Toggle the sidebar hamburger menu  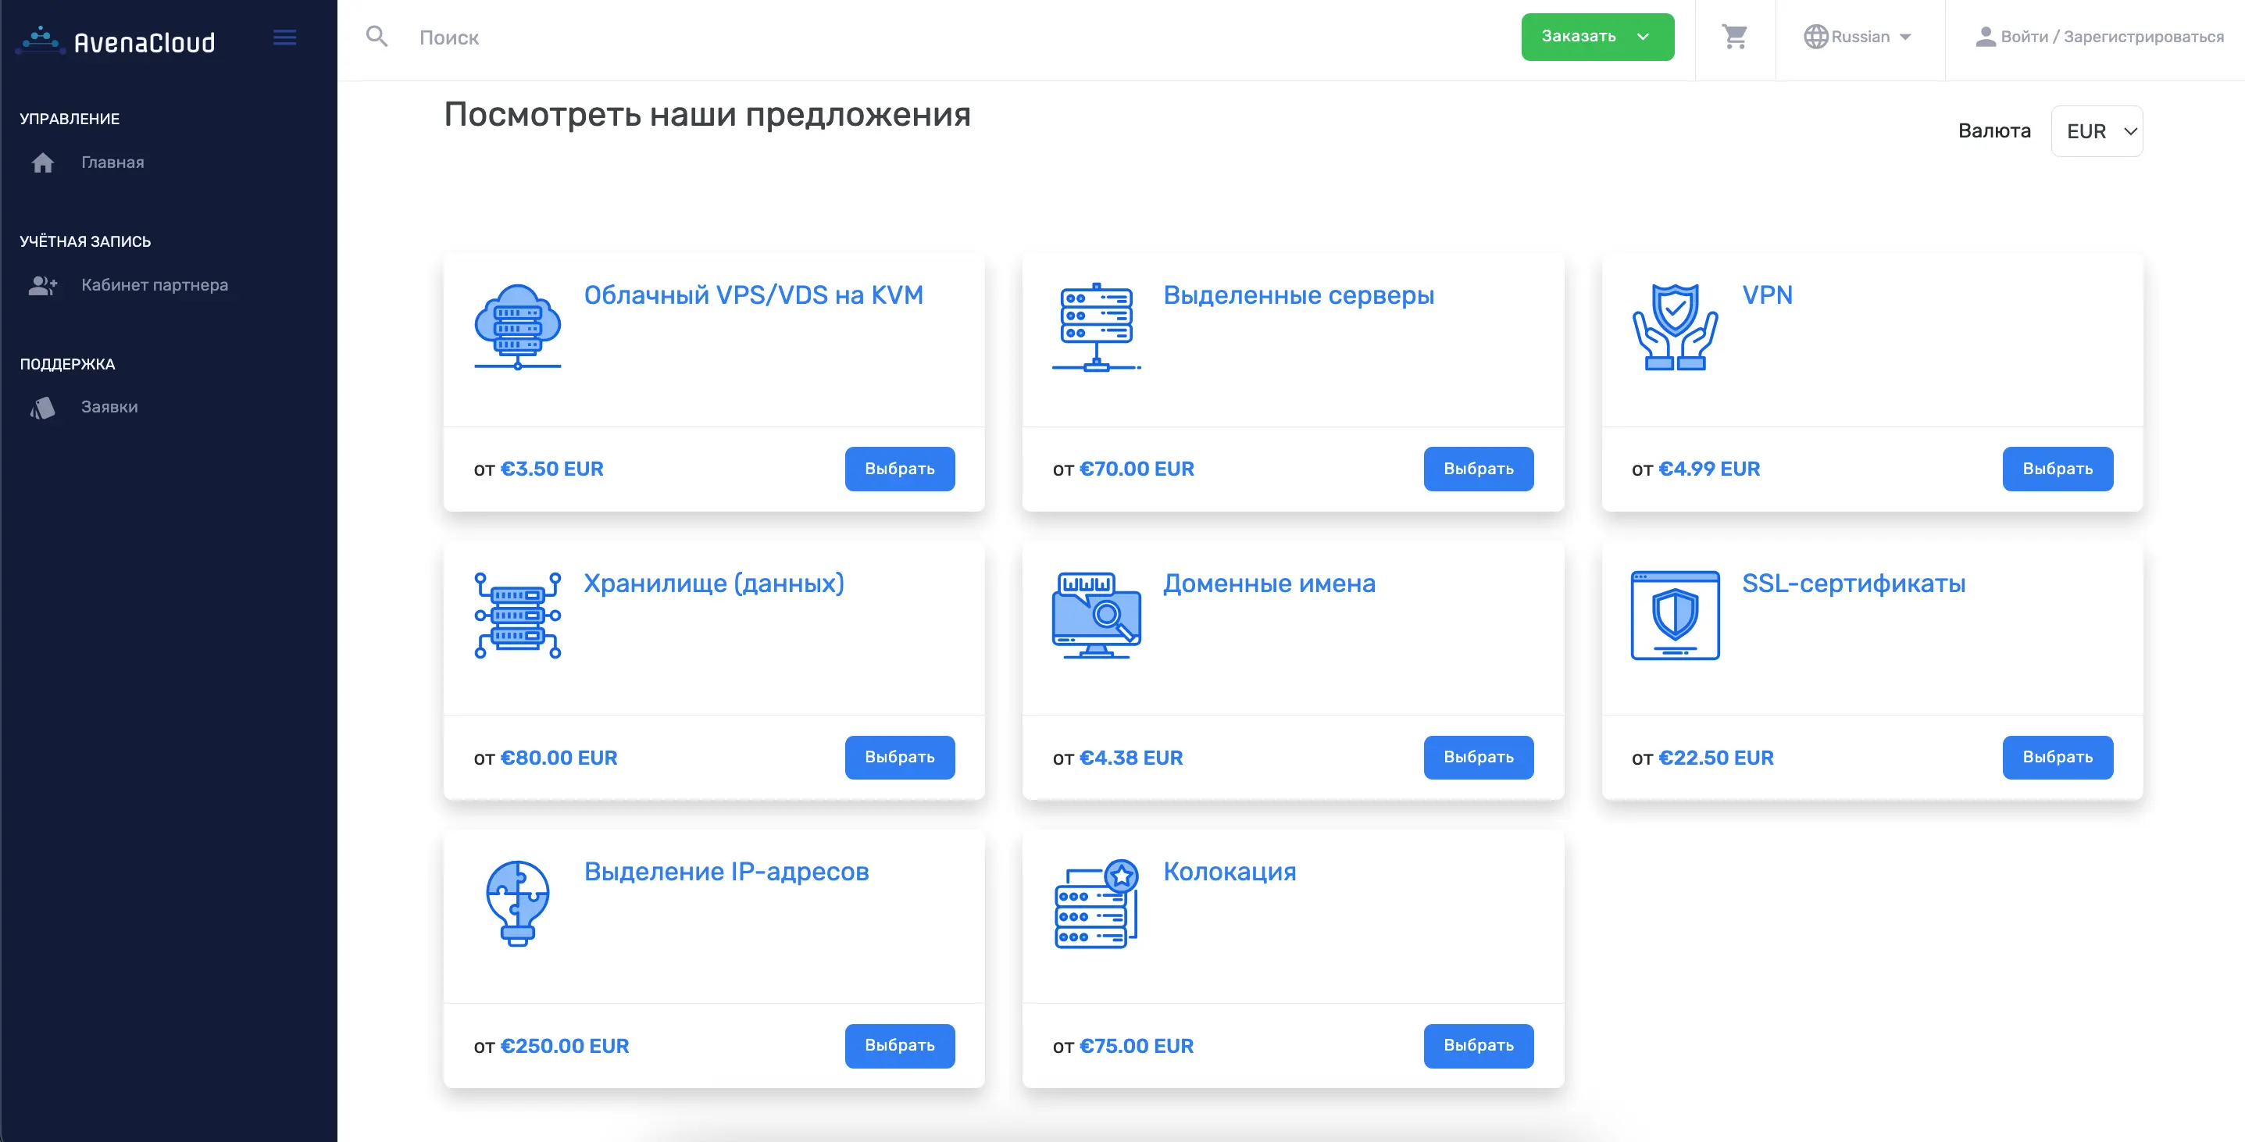285,37
